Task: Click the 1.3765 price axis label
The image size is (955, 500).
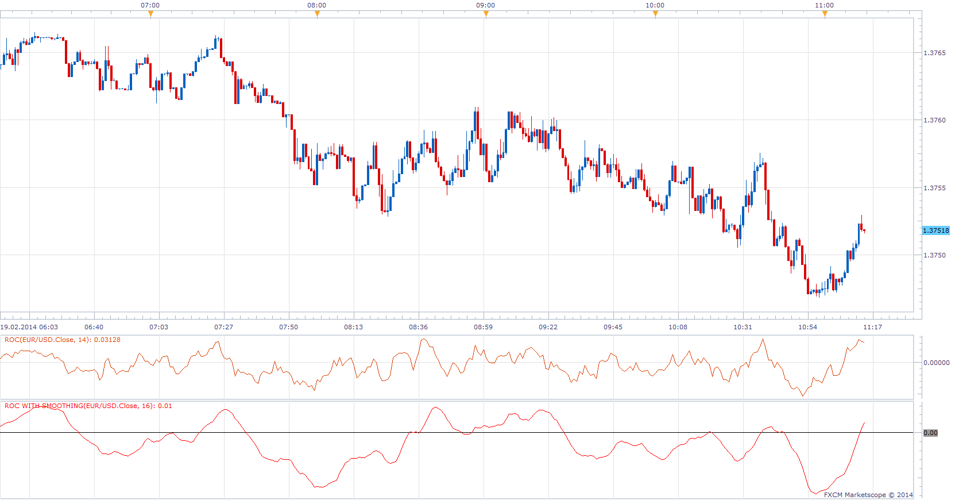Action: coord(934,53)
